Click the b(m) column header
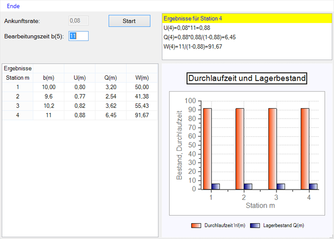The height and width of the screenshot is (239, 334). (x=49, y=78)
